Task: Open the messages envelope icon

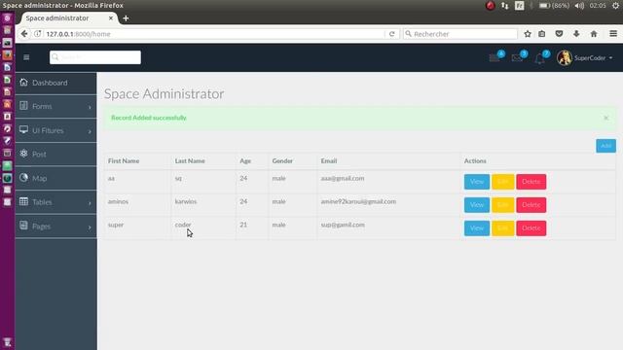Action: tap(517, 58)
